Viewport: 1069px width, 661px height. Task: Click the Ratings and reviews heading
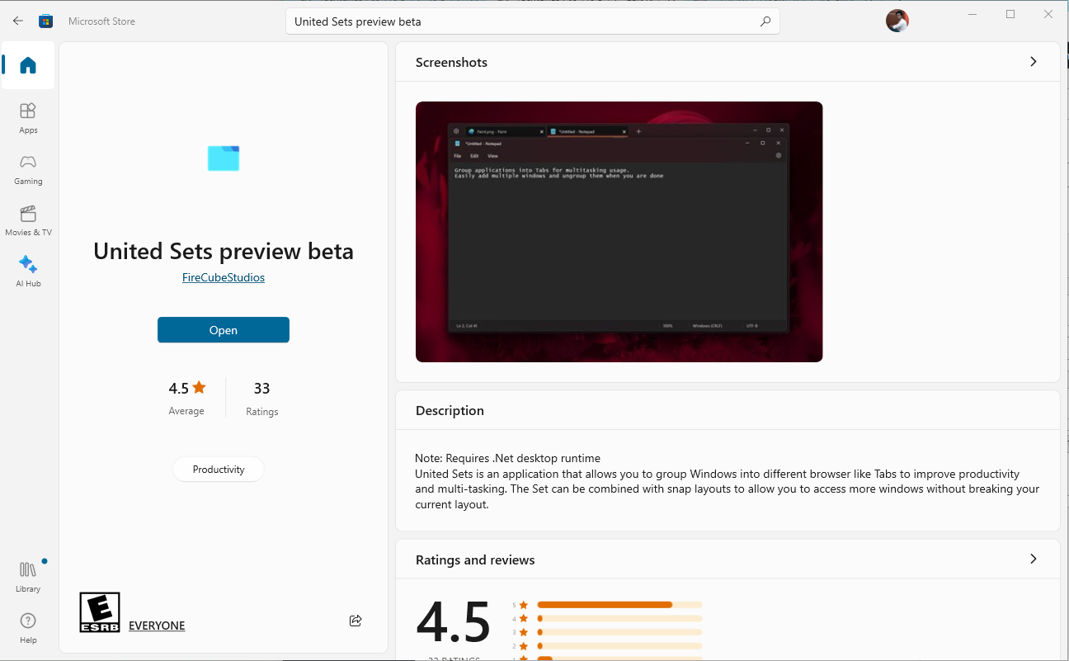click(475, 560)
